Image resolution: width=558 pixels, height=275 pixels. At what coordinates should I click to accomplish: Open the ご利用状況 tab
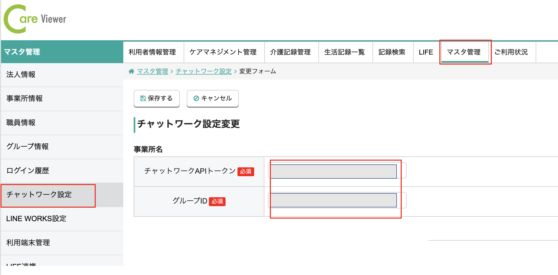pos(511,52)
